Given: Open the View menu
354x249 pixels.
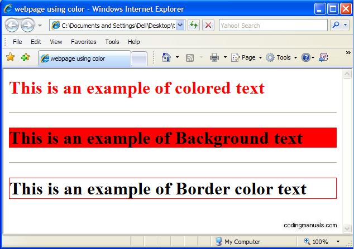Looking at the screenshot, I should coord(56,42).
